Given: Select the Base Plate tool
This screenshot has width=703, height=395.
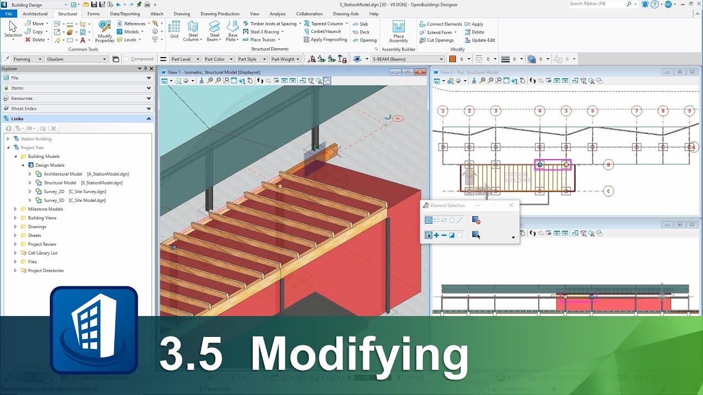Looking at the screenshot, I should tap(232, 32).
